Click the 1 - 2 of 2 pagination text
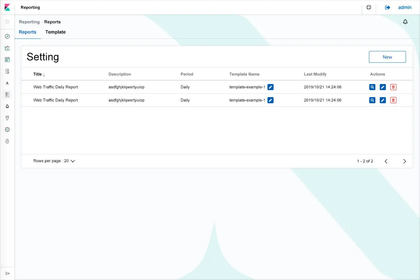420x280 pixels. tap(365, 161)
